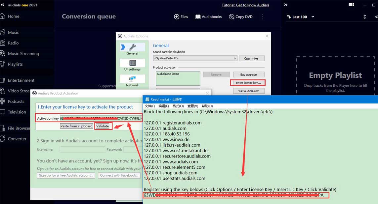Click line 127.0.0.1 lists.rs-audials.com
The image size is (378, 204).
[x=172, y=145]
